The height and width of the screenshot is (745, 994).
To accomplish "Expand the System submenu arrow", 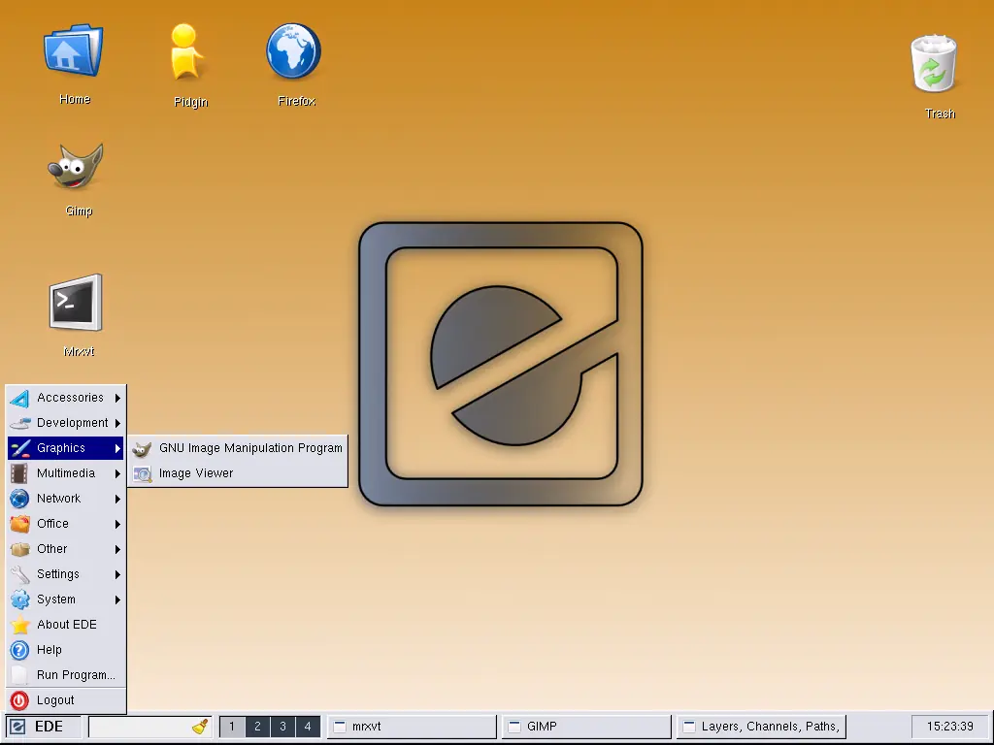I will 117,599.
